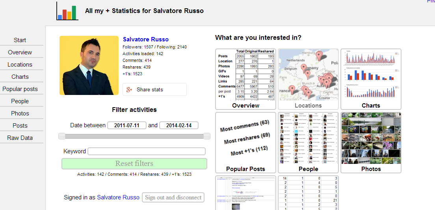This screenshot has width=435, height=210.
Task: Click the right handle of the date slider
Action: click(x=207, y=136)
